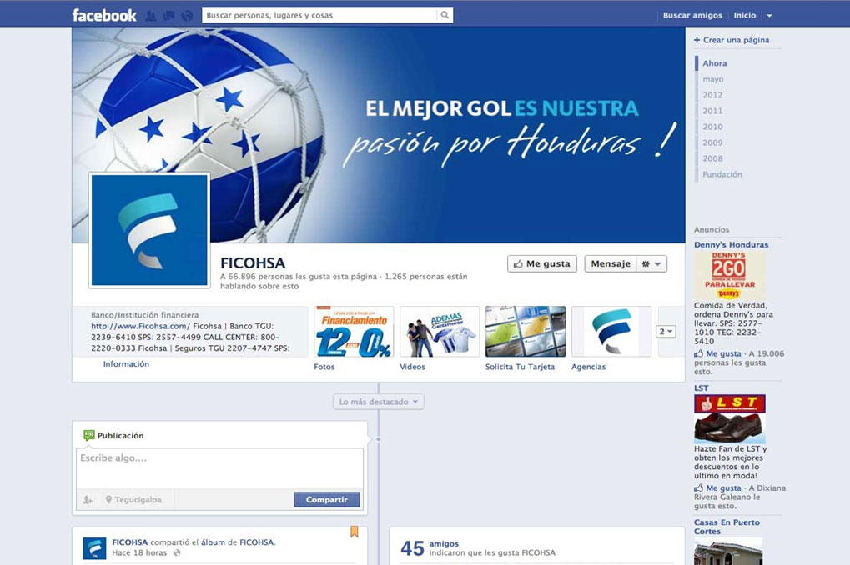The image size is (850, 565).
Task: Click the Facebook logo
Action: 104,15
